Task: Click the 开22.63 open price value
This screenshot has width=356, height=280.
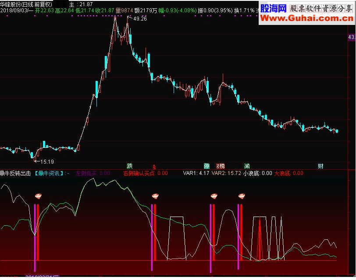Action: pos(44,10)
